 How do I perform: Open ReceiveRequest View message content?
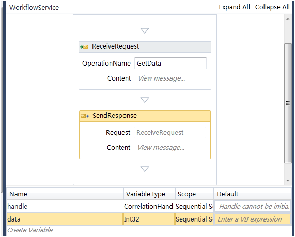[x=162, y=78]
